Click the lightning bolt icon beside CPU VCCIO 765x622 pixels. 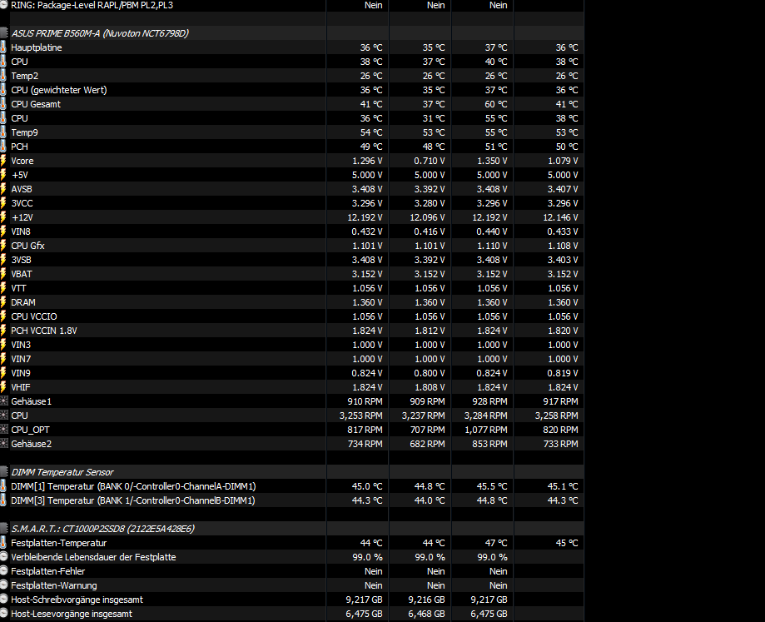(3, 316)
